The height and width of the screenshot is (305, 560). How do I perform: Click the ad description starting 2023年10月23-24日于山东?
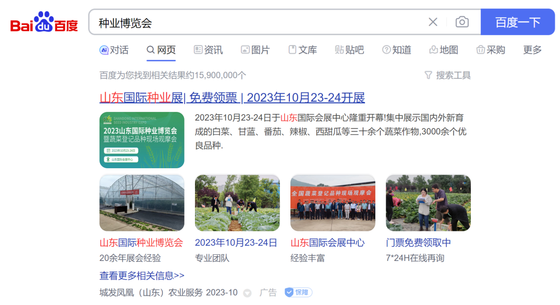click(330, 132)
